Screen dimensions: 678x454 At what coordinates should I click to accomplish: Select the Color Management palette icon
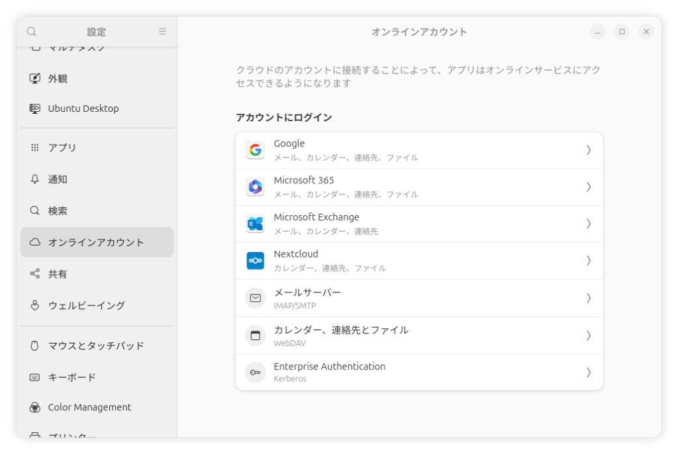pyautogui.click(x=34, y=407)
